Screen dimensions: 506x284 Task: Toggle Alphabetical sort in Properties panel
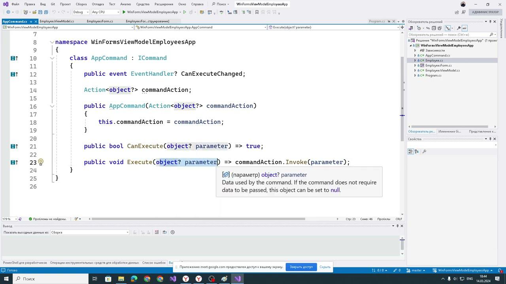417,151
